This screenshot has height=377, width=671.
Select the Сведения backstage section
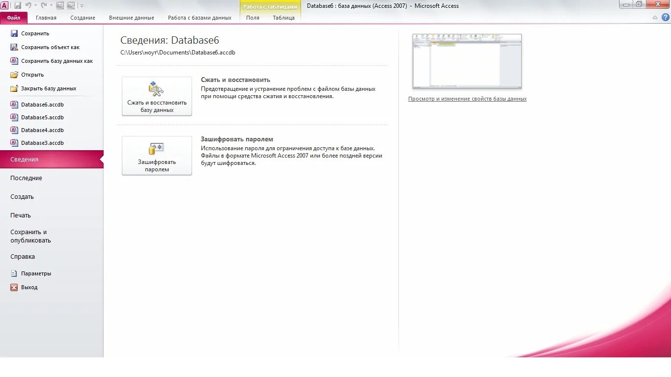coord(52,159)
